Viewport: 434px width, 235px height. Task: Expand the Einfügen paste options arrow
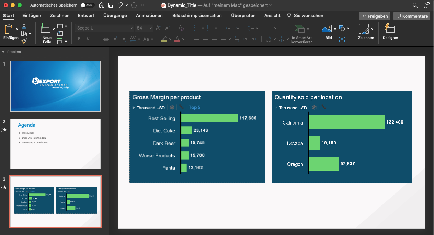[x=17, y=29]
